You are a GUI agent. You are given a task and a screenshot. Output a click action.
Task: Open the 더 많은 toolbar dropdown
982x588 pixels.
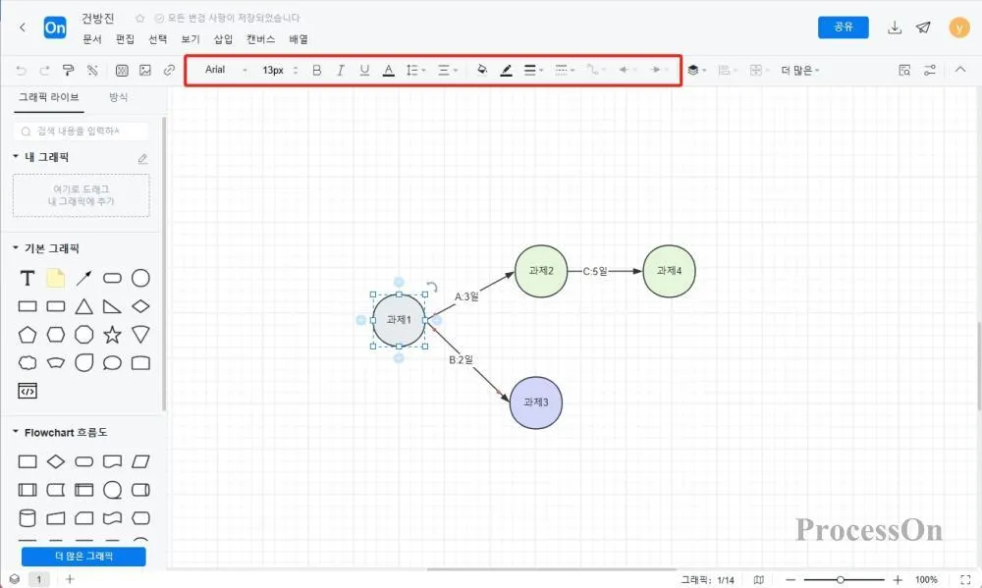click(x=799, y=70)
